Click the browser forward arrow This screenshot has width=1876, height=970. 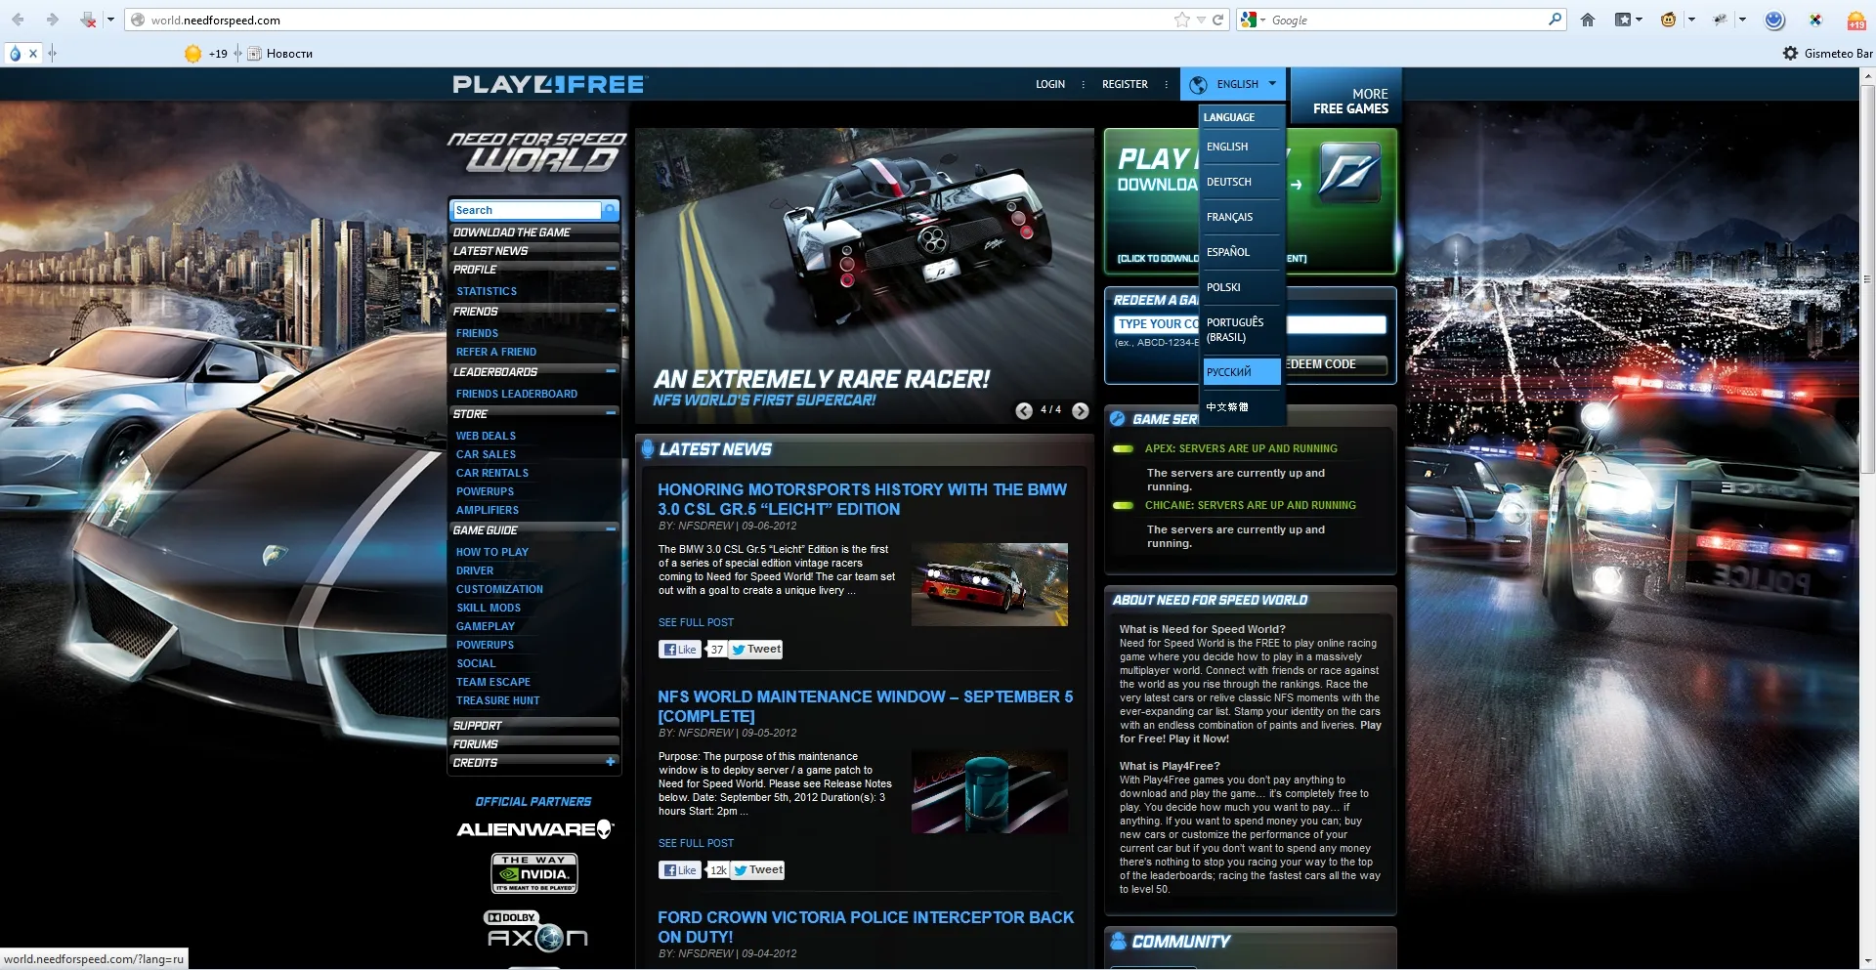(x=53, y=20)
